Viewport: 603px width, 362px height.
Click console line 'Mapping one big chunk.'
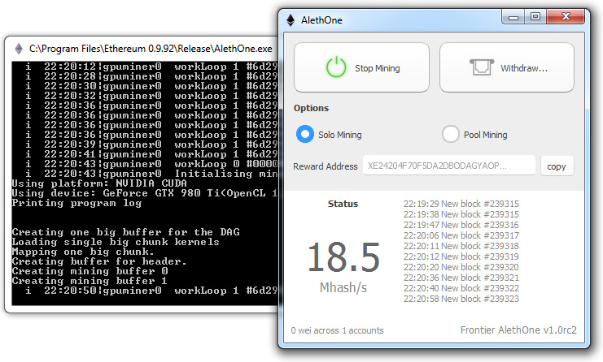coord(83,252)
